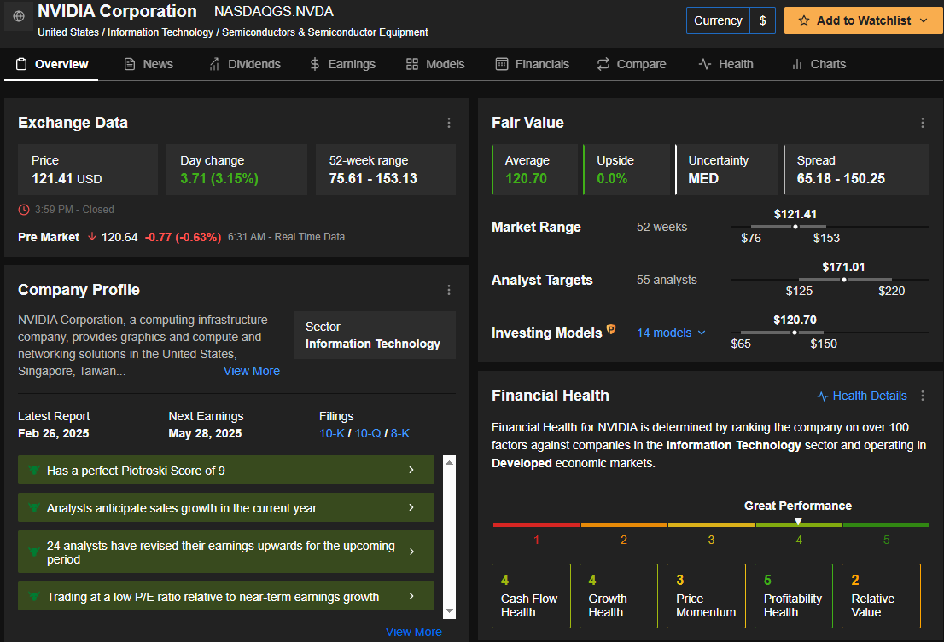Click the Earnings dollar sign icon
Image resolution: width=944 pixels, height=642 pixels.
(315, 64)
